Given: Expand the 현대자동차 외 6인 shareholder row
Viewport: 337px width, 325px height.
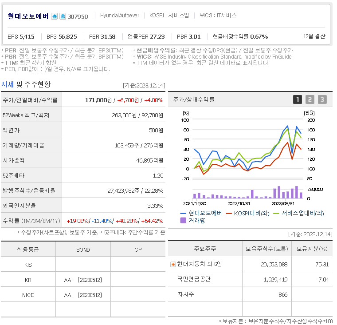Looking at the screenshot, I should pyautogui.click(x=173, y=264).
